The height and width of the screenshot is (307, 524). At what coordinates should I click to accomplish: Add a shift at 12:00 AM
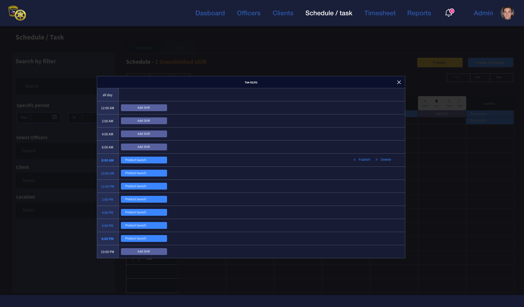click(x=144, y=108)
